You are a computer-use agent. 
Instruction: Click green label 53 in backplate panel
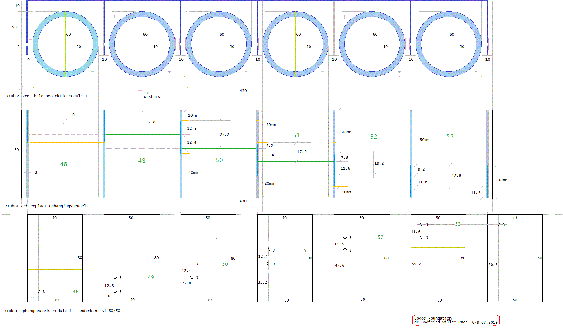point(450,136)
